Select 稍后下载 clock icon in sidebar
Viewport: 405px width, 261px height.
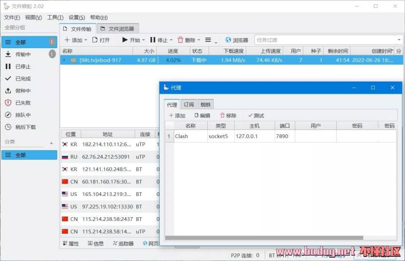click(8, 127)
